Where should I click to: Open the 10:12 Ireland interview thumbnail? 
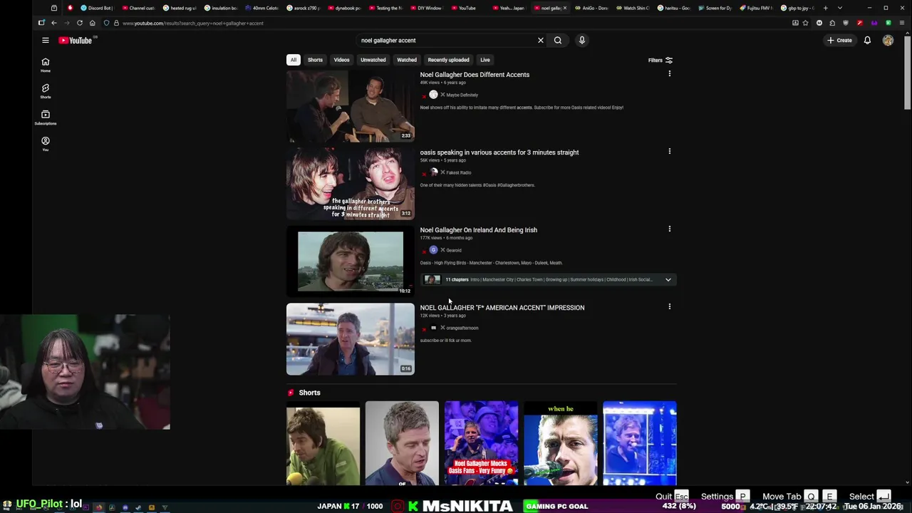tap(350, 261)
